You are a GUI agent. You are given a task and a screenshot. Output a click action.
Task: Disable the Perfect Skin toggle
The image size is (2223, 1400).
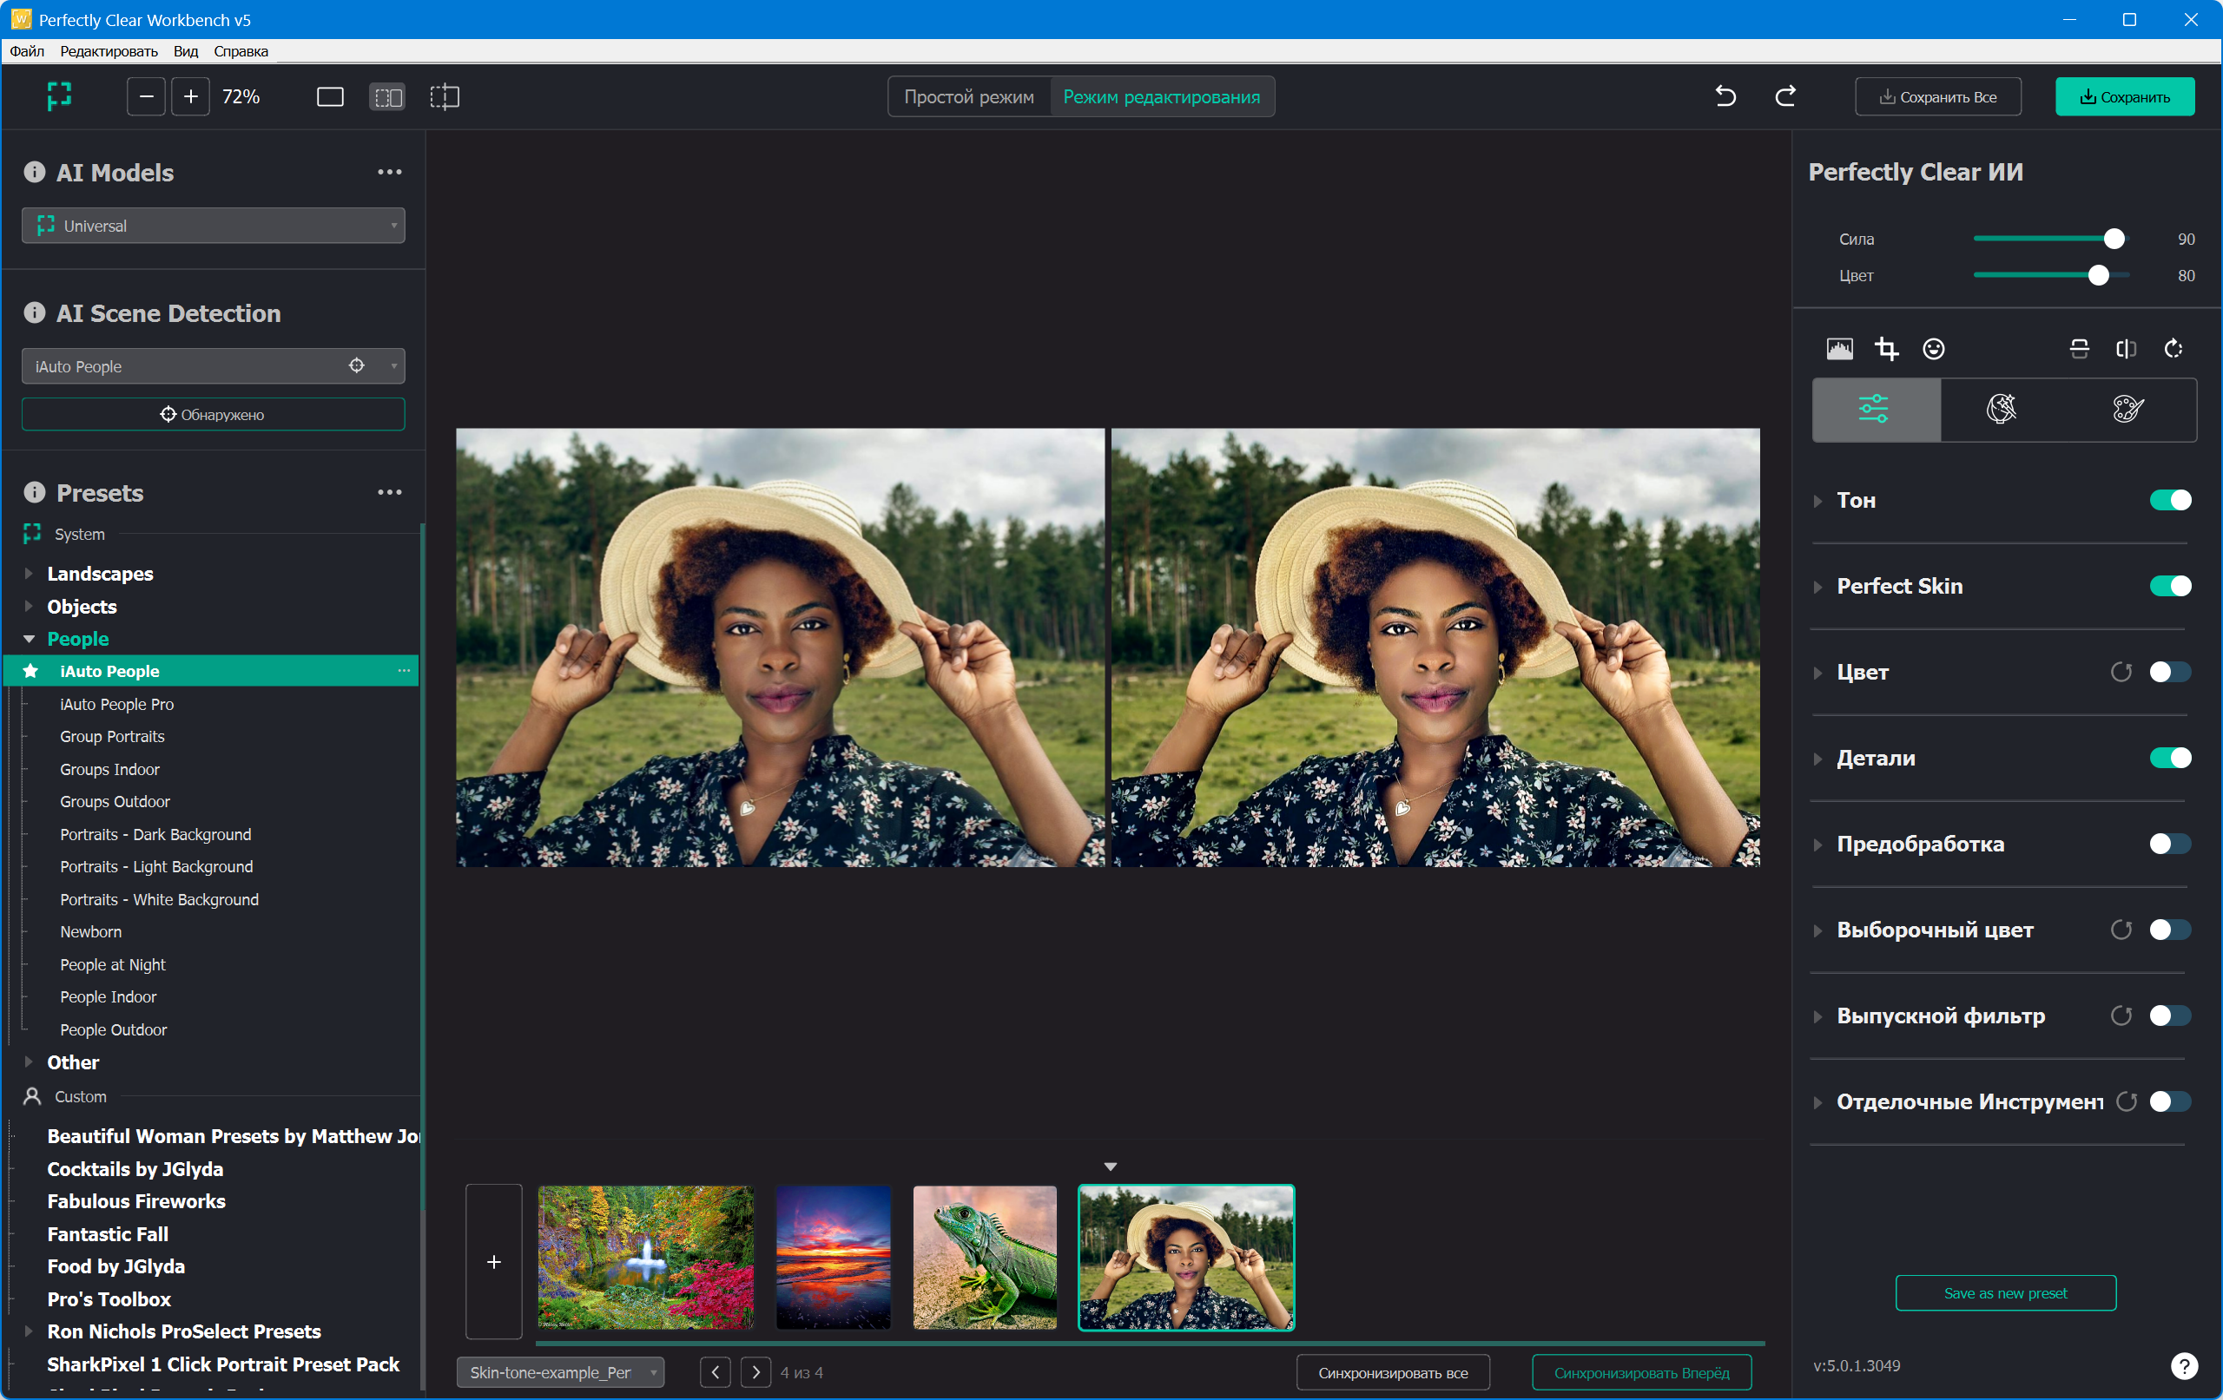(x=2169, y=586)
